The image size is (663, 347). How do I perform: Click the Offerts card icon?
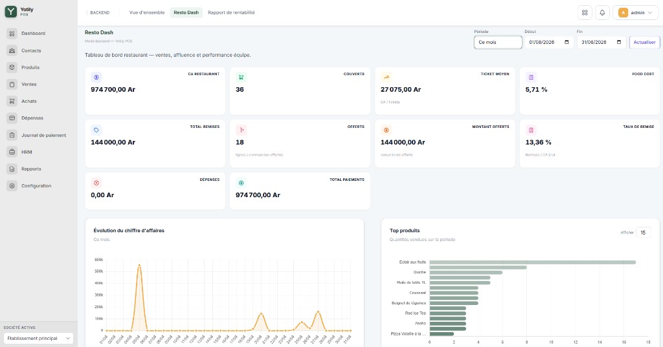(x=241, y=130)
